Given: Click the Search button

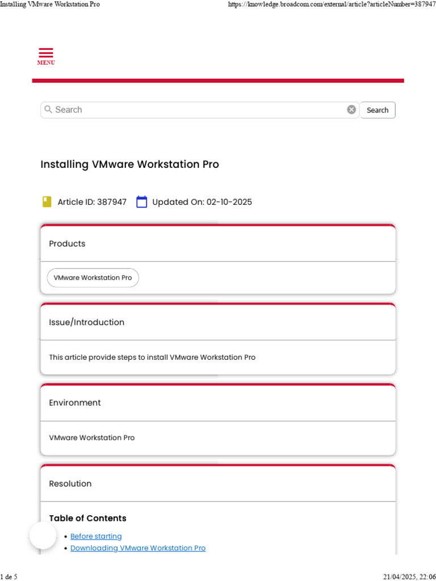Looking at the screenshot, I should pyautogui.click(x=378, y=110).
